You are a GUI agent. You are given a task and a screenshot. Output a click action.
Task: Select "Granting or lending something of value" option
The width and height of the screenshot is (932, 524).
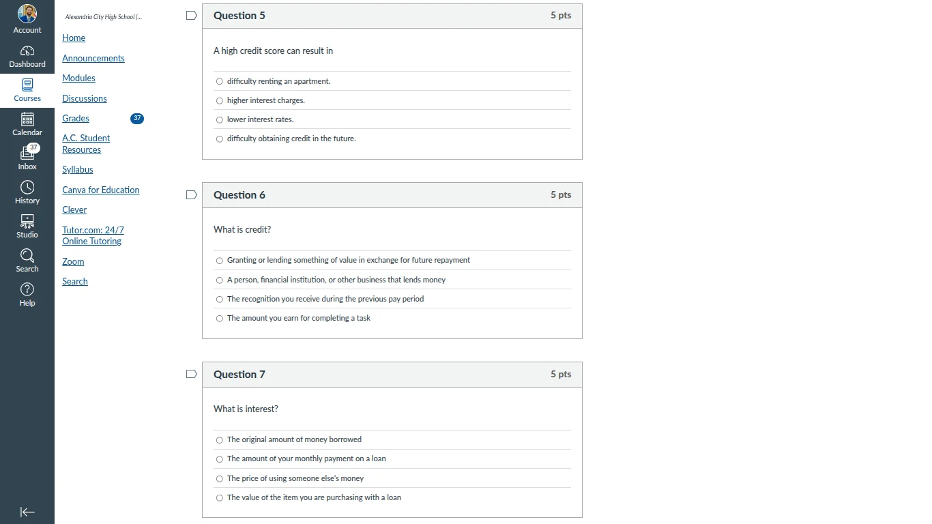coord(220,261)
